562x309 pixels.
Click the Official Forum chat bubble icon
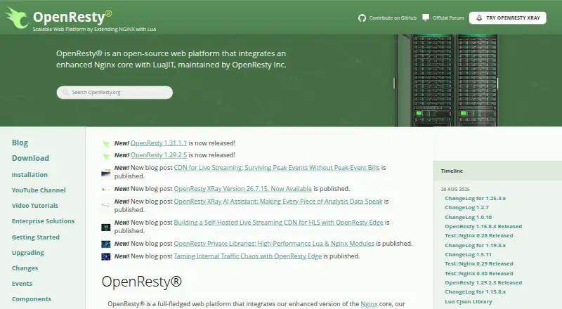coord(426,18)
